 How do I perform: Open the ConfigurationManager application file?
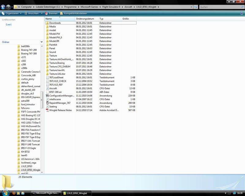point(61,96)
